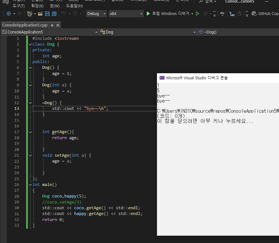Click the Redo arrow icon
The image size is (279, 243).
[75, 14]
